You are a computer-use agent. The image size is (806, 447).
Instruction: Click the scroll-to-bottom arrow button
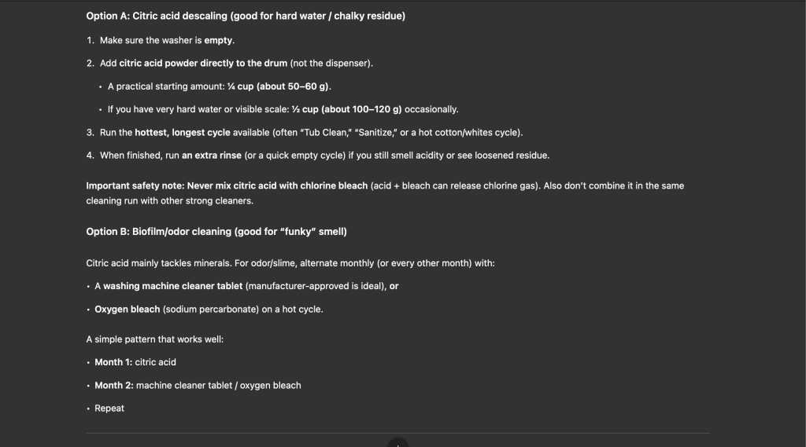[x=398, y=443]
